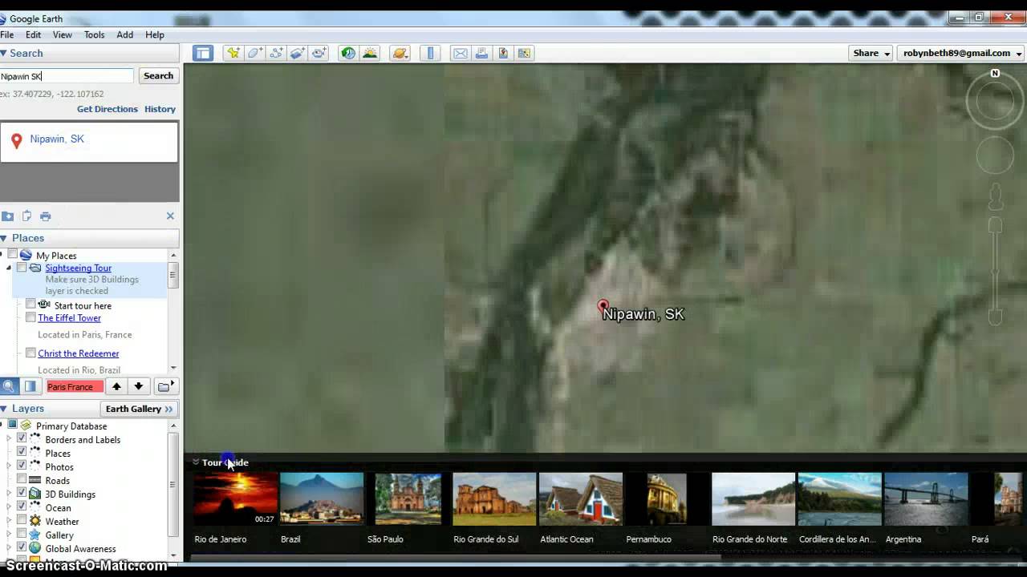This screenshot has width=1027, height=577.
Task: Click the zoom slider on the map
Action: click(x=995, y=272)
